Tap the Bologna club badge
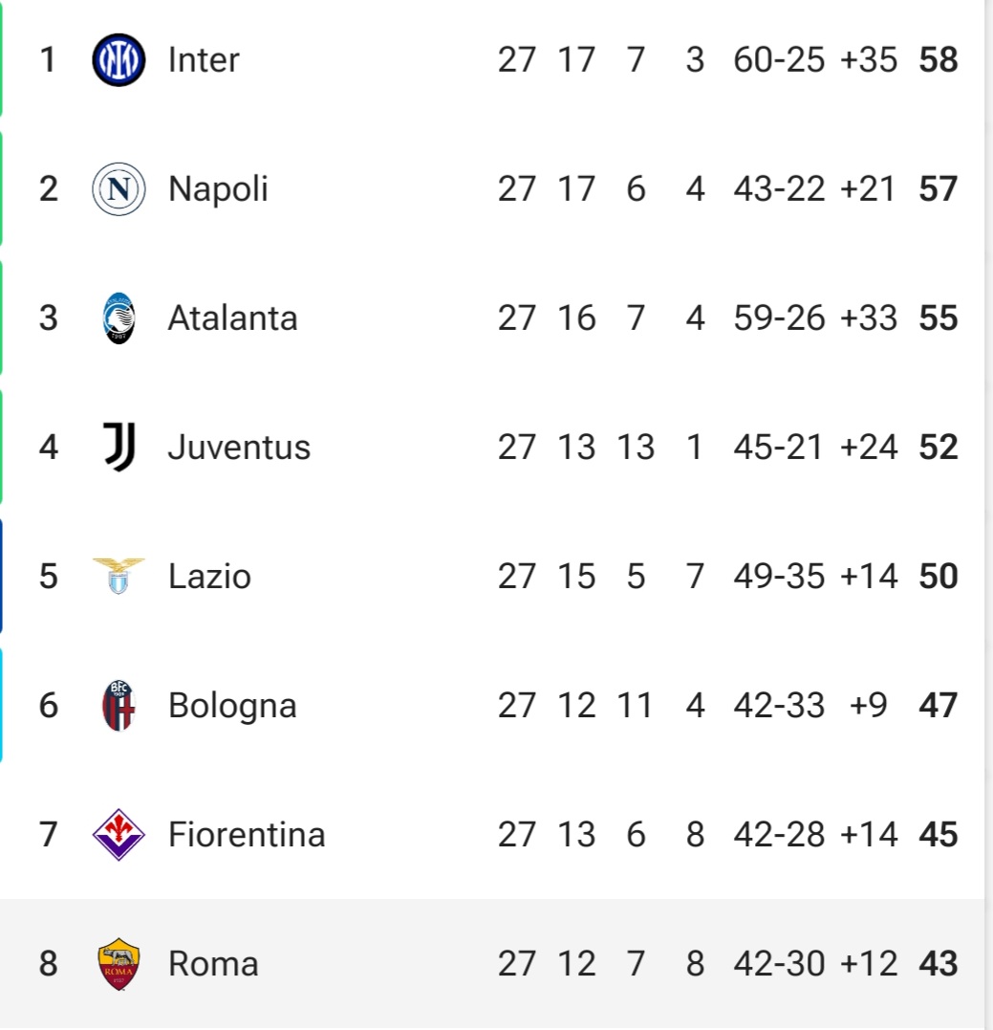The width and height of the screenshot is (993, 1030). click(119, 706)
